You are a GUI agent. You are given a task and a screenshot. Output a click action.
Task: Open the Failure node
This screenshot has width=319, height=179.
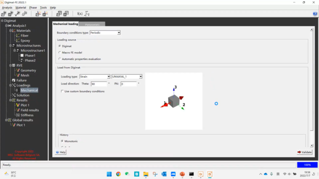tap(22, 80)
